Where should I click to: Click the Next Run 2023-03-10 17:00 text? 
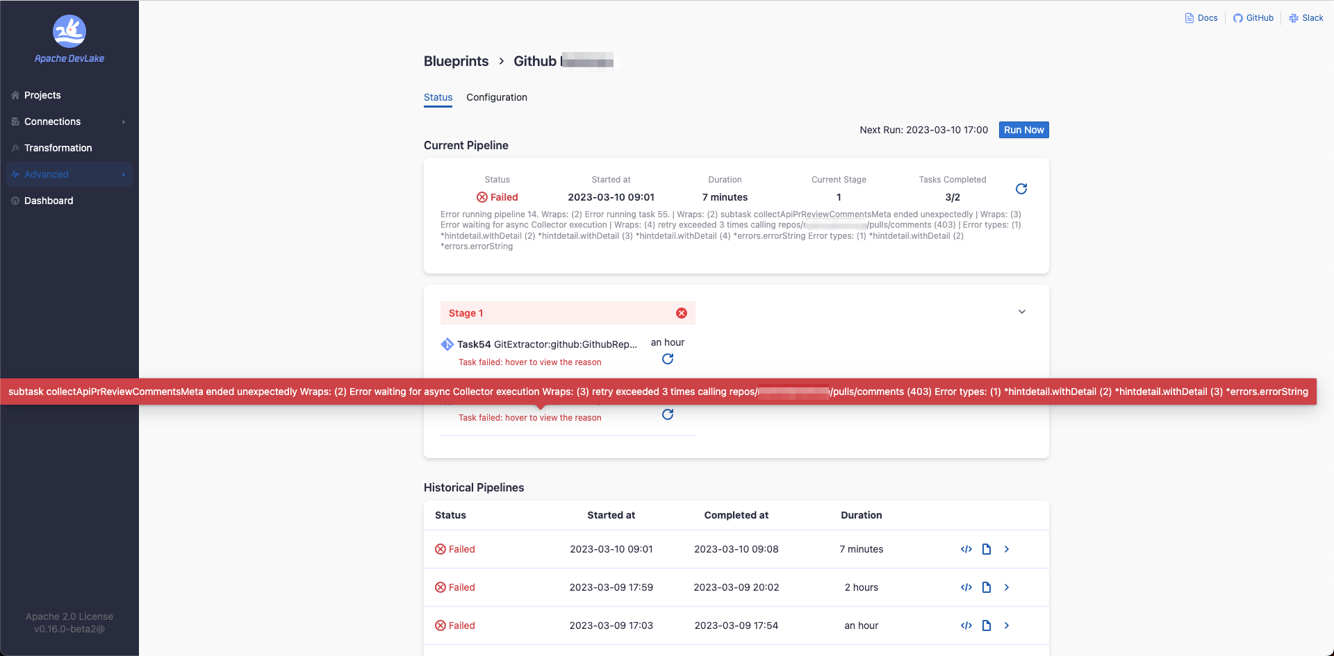click(x=923, y=130)
